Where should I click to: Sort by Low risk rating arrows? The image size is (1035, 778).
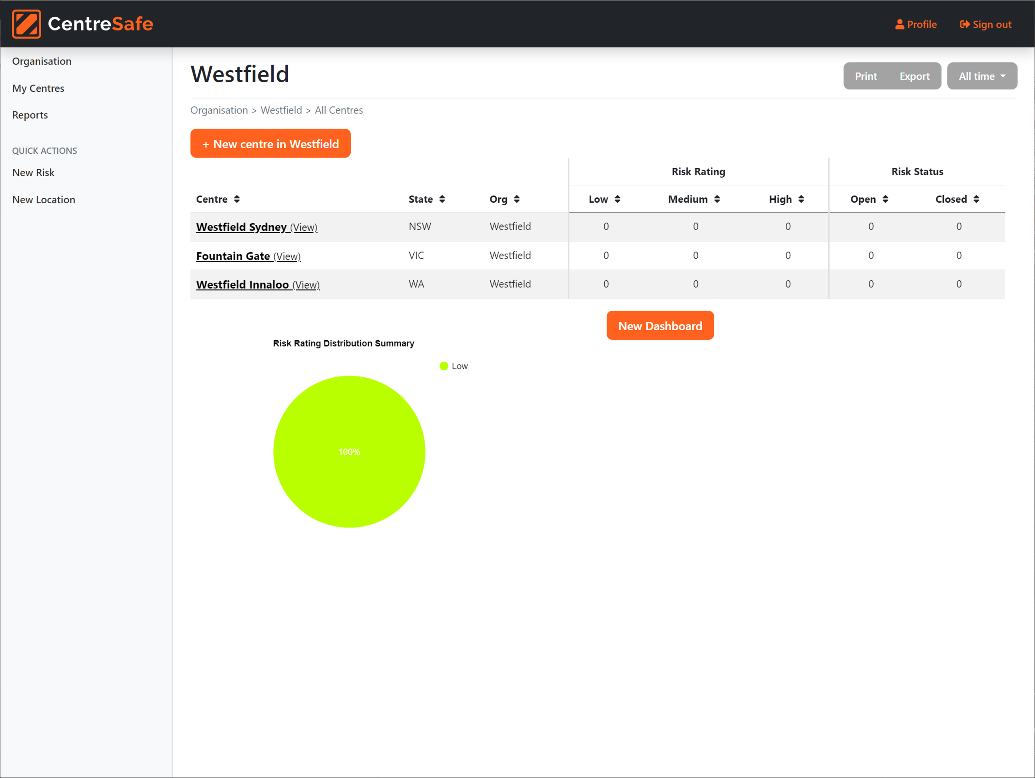coord(617,199)
